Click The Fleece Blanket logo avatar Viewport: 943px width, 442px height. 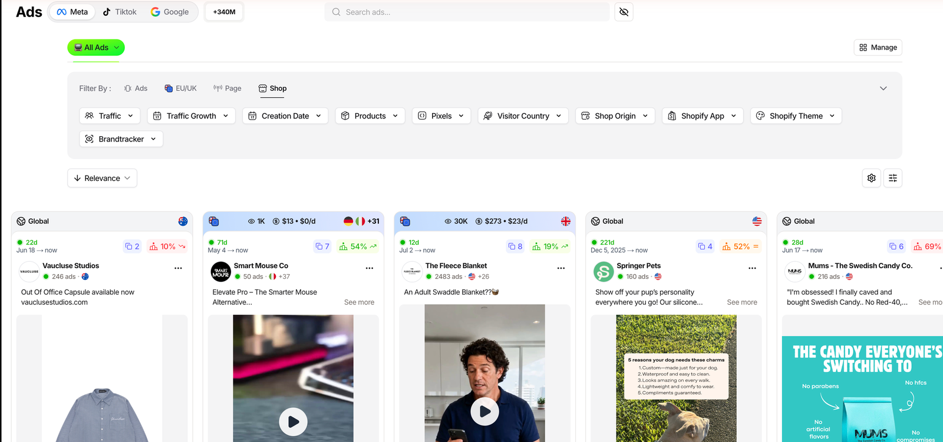click(412, 272)
